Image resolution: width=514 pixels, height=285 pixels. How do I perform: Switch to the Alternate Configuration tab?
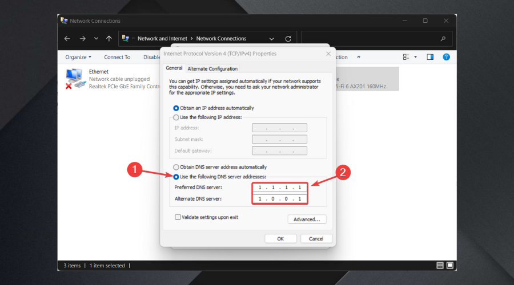[x=212, y=69]
